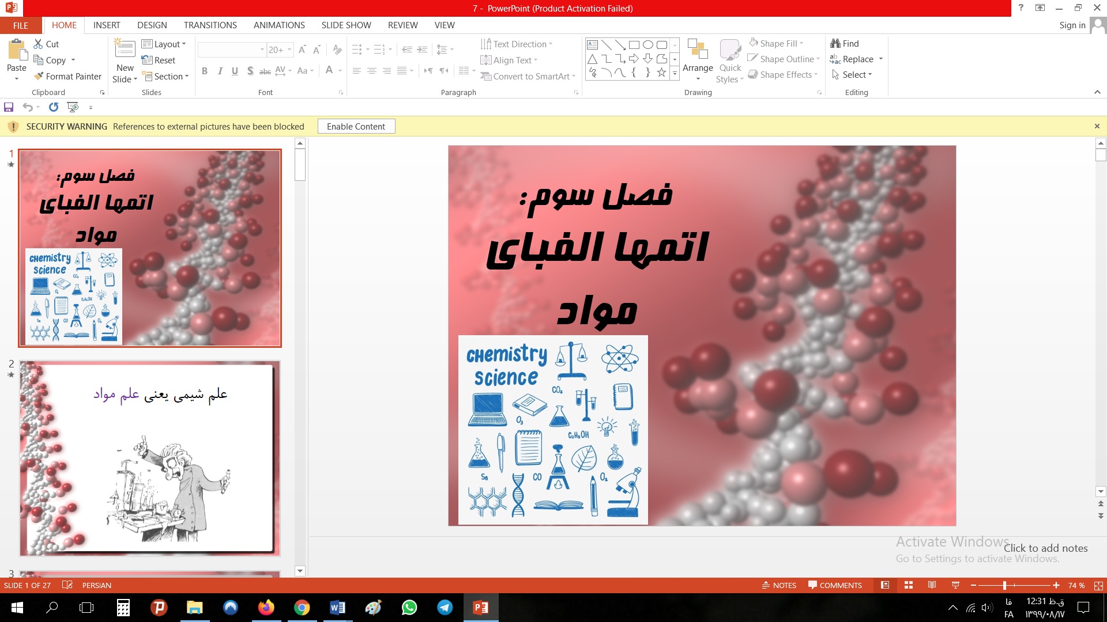Click the Enable Content button
Image resolution: width=1107 pixels, height=622 pixels.
point(356,127)
